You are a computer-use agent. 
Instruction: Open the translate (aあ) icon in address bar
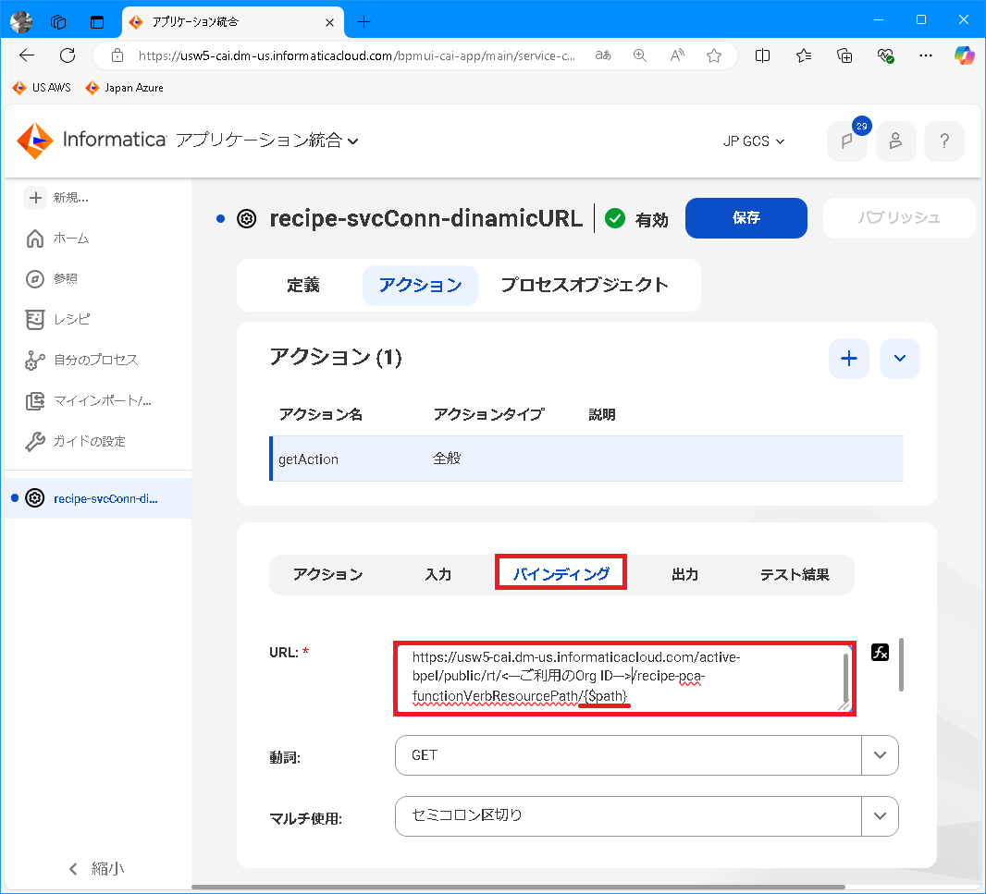pos(603,55)
